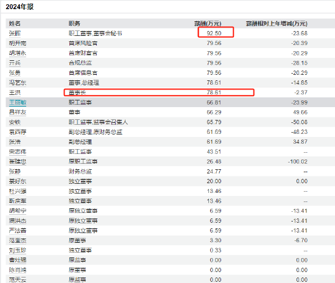This screenshot has height=283, width=335.
Task: Click the 薪酬相对上年增减(万元) column header
Action: click(x=277, y=24)
